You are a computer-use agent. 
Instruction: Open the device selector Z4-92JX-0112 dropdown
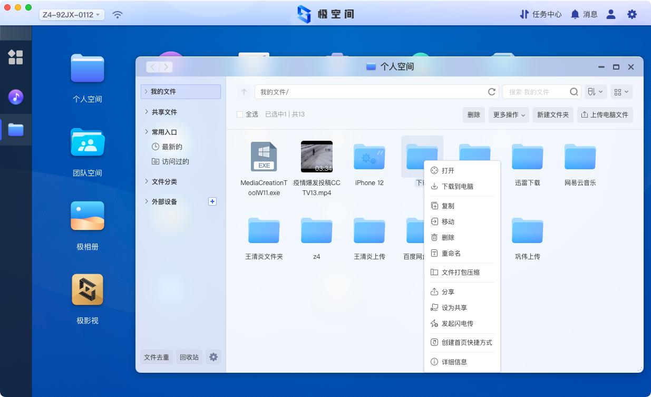[72, 15]
